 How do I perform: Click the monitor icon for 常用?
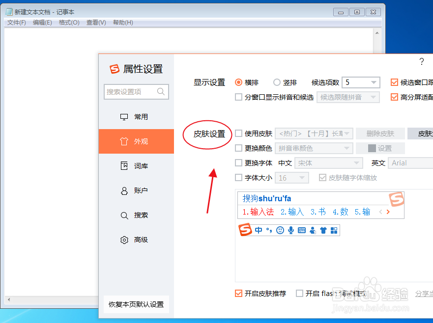[124, 117]
